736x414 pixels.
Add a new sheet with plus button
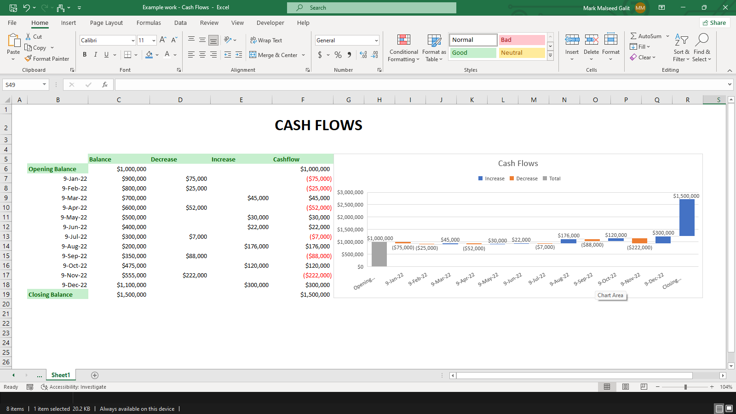(x=95, y=375)
